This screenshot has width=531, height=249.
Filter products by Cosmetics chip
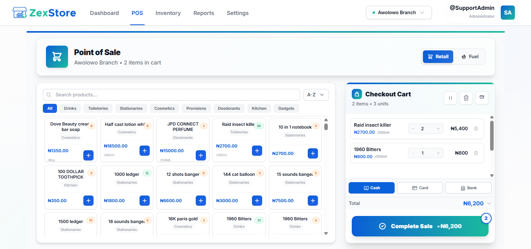(x=164, y=108)
